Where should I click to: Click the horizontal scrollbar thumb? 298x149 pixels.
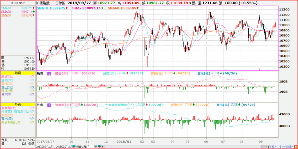[264, 147]
